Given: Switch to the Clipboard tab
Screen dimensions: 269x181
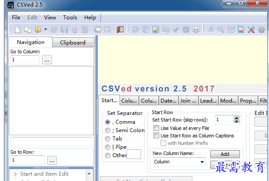Looking at the screenshot, I should (73, 43).
